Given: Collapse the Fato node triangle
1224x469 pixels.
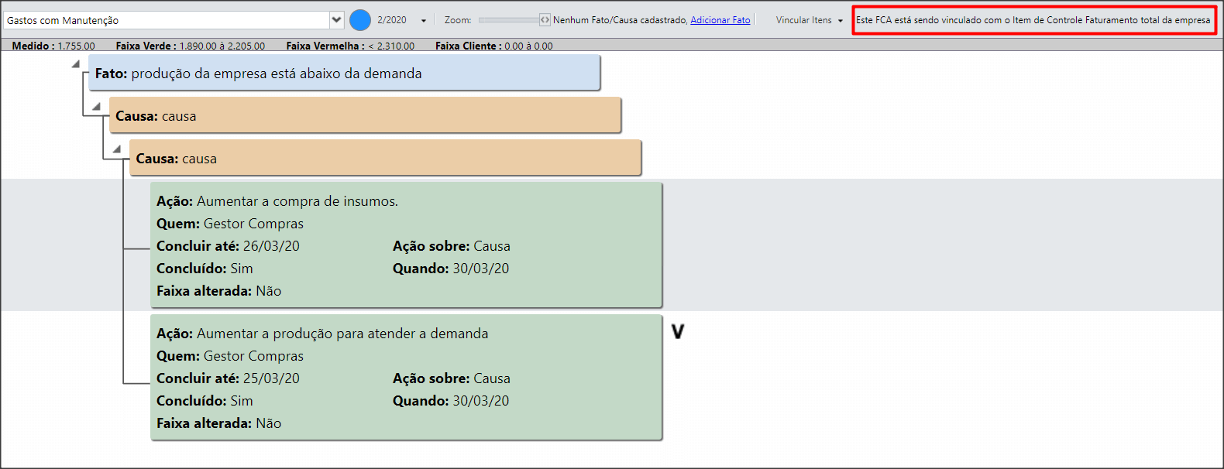Looking at the screenshot, I should click(x=76, y=64).
